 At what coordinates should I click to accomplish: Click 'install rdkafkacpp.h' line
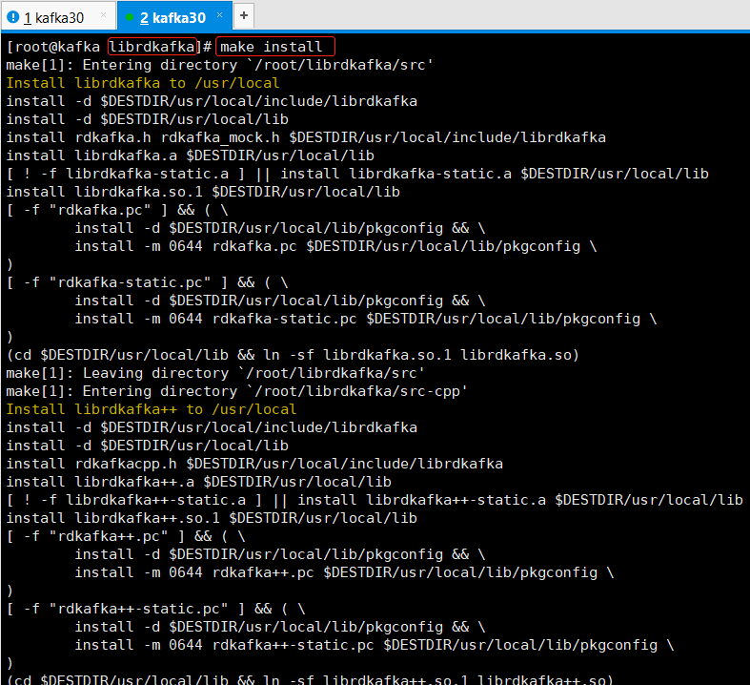click(x=254, y=464)
